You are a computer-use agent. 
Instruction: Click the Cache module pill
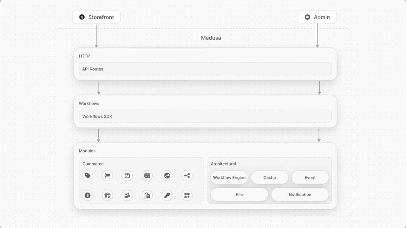[270, 178]
